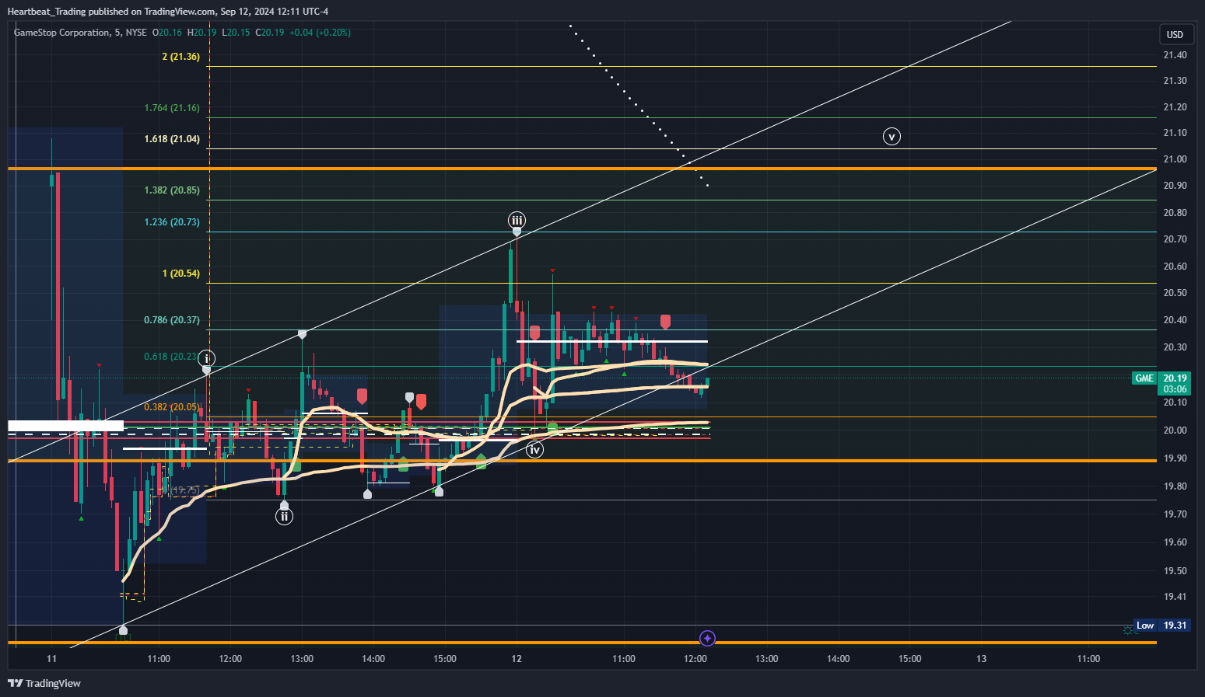Click the USD currency button

coord(1175,34)
